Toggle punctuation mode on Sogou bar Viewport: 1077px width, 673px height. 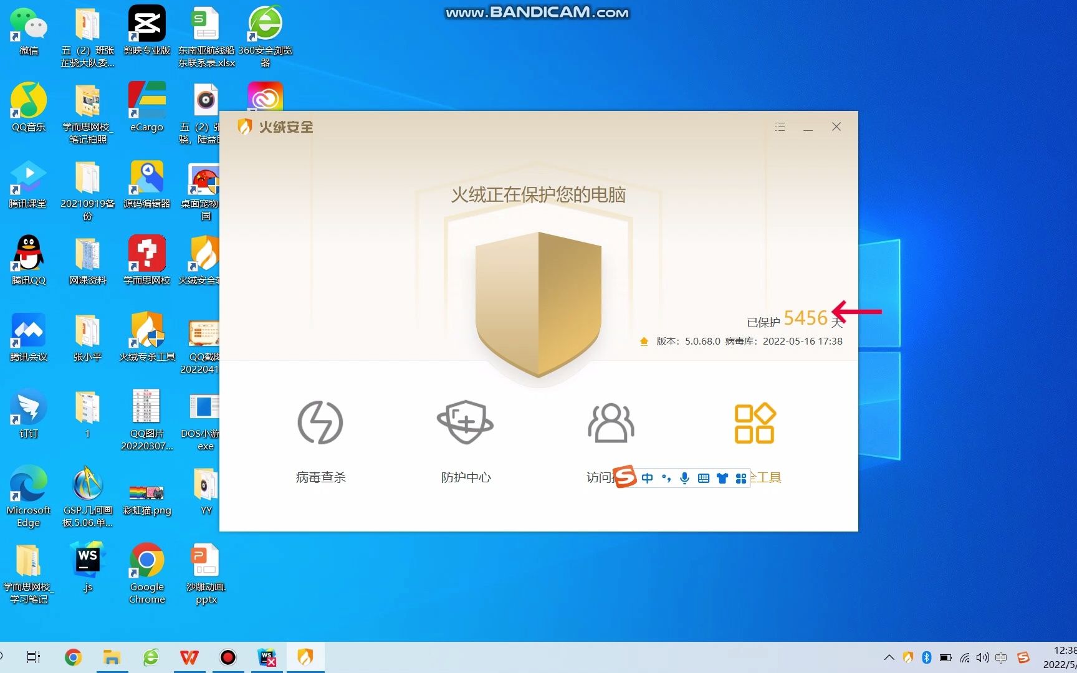[x=666, y=478]
